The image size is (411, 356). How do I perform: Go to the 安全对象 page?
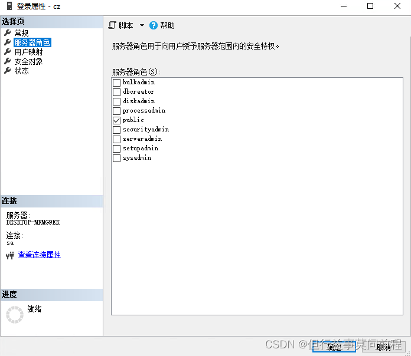[x=28, y=61]
